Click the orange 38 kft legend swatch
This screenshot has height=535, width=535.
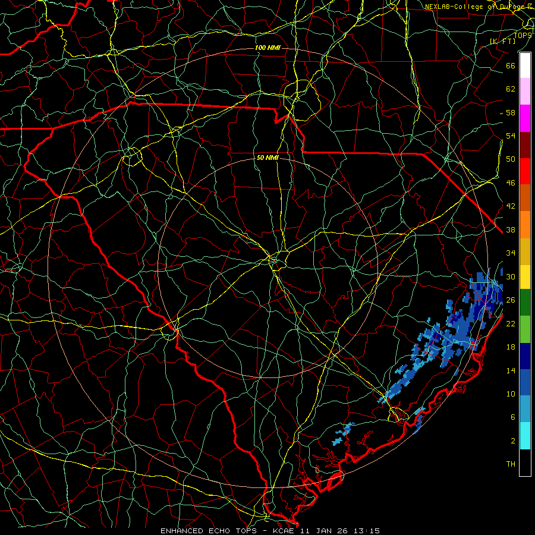pyautogui.click(x=525, y=225)
